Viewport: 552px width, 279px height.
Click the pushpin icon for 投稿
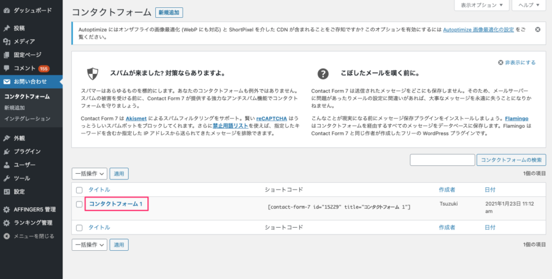6,28
